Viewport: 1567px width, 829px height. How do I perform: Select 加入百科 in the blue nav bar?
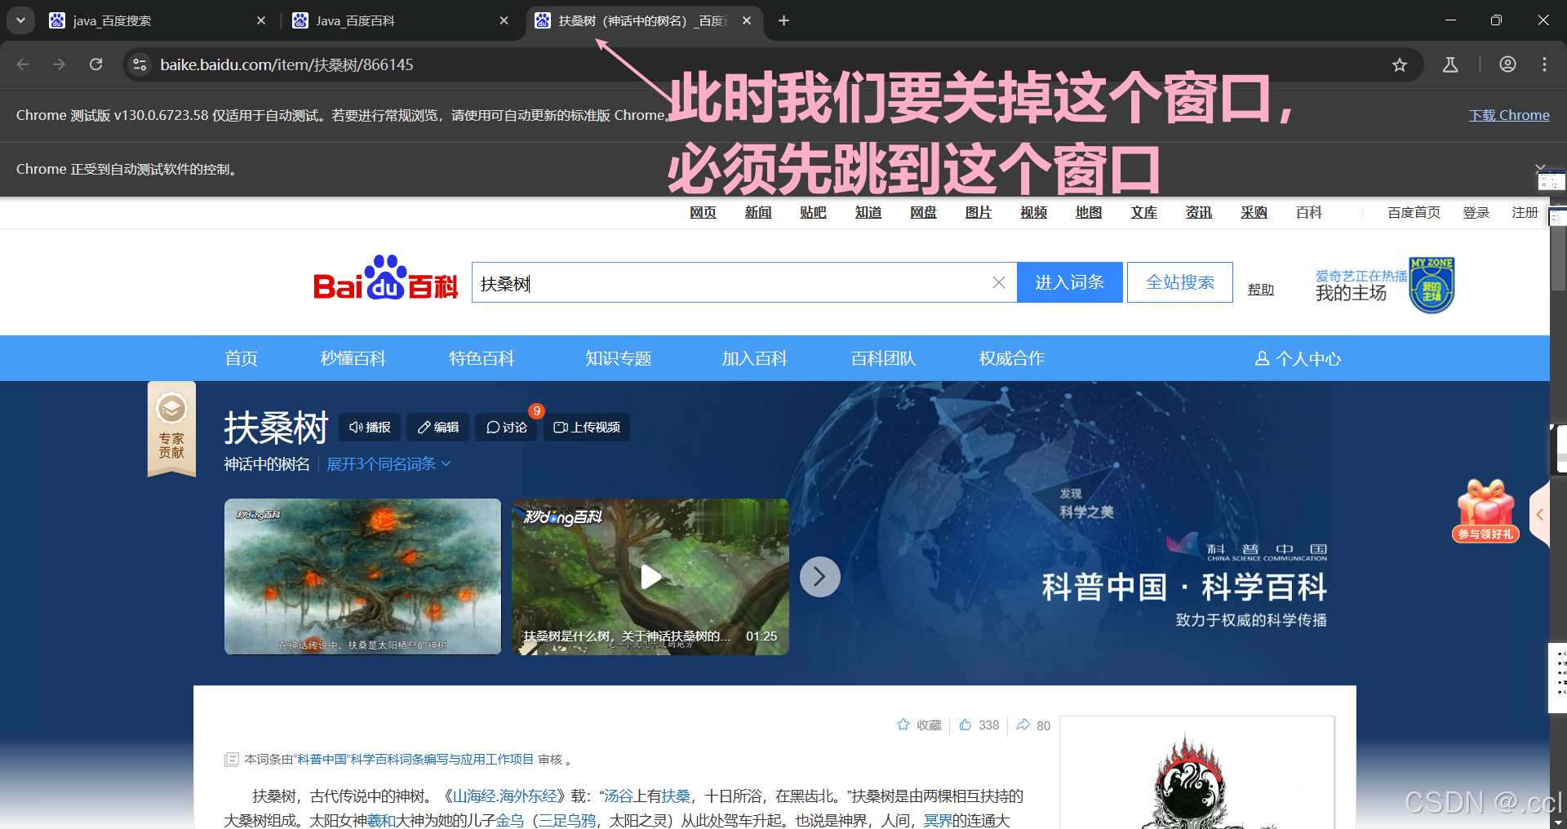754,358
